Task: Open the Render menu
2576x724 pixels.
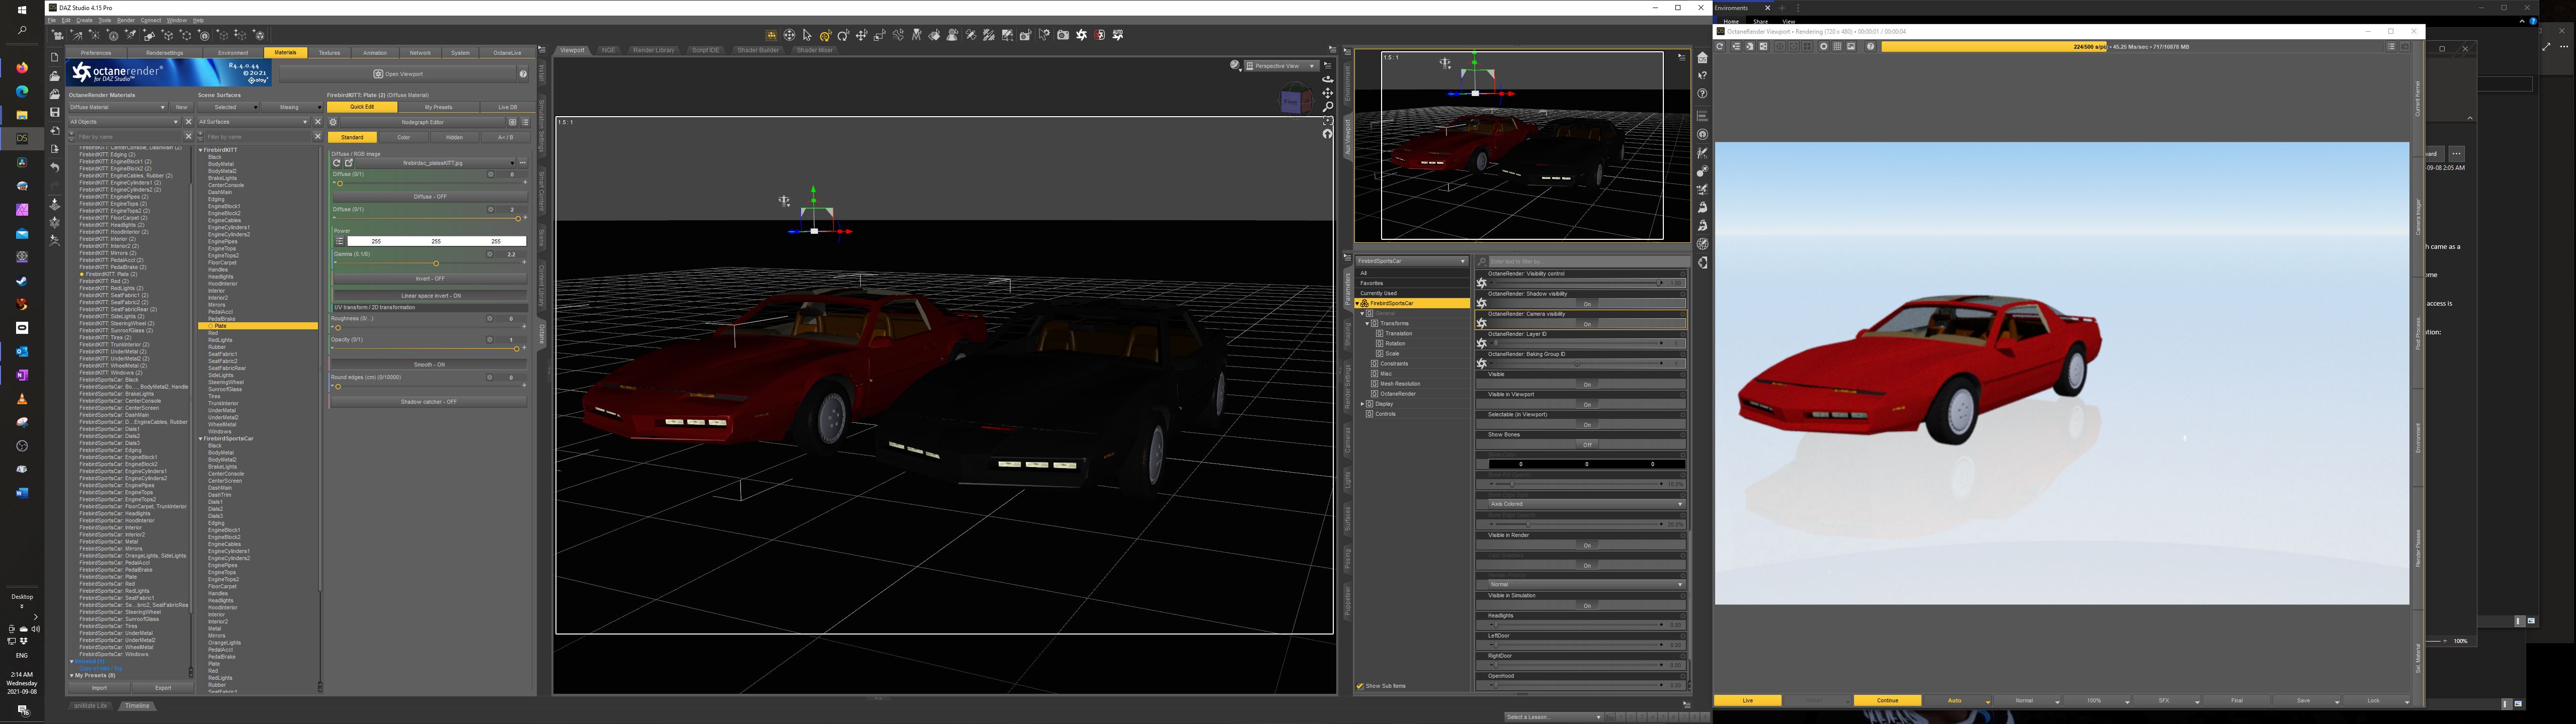Action: tap(126, 20)
